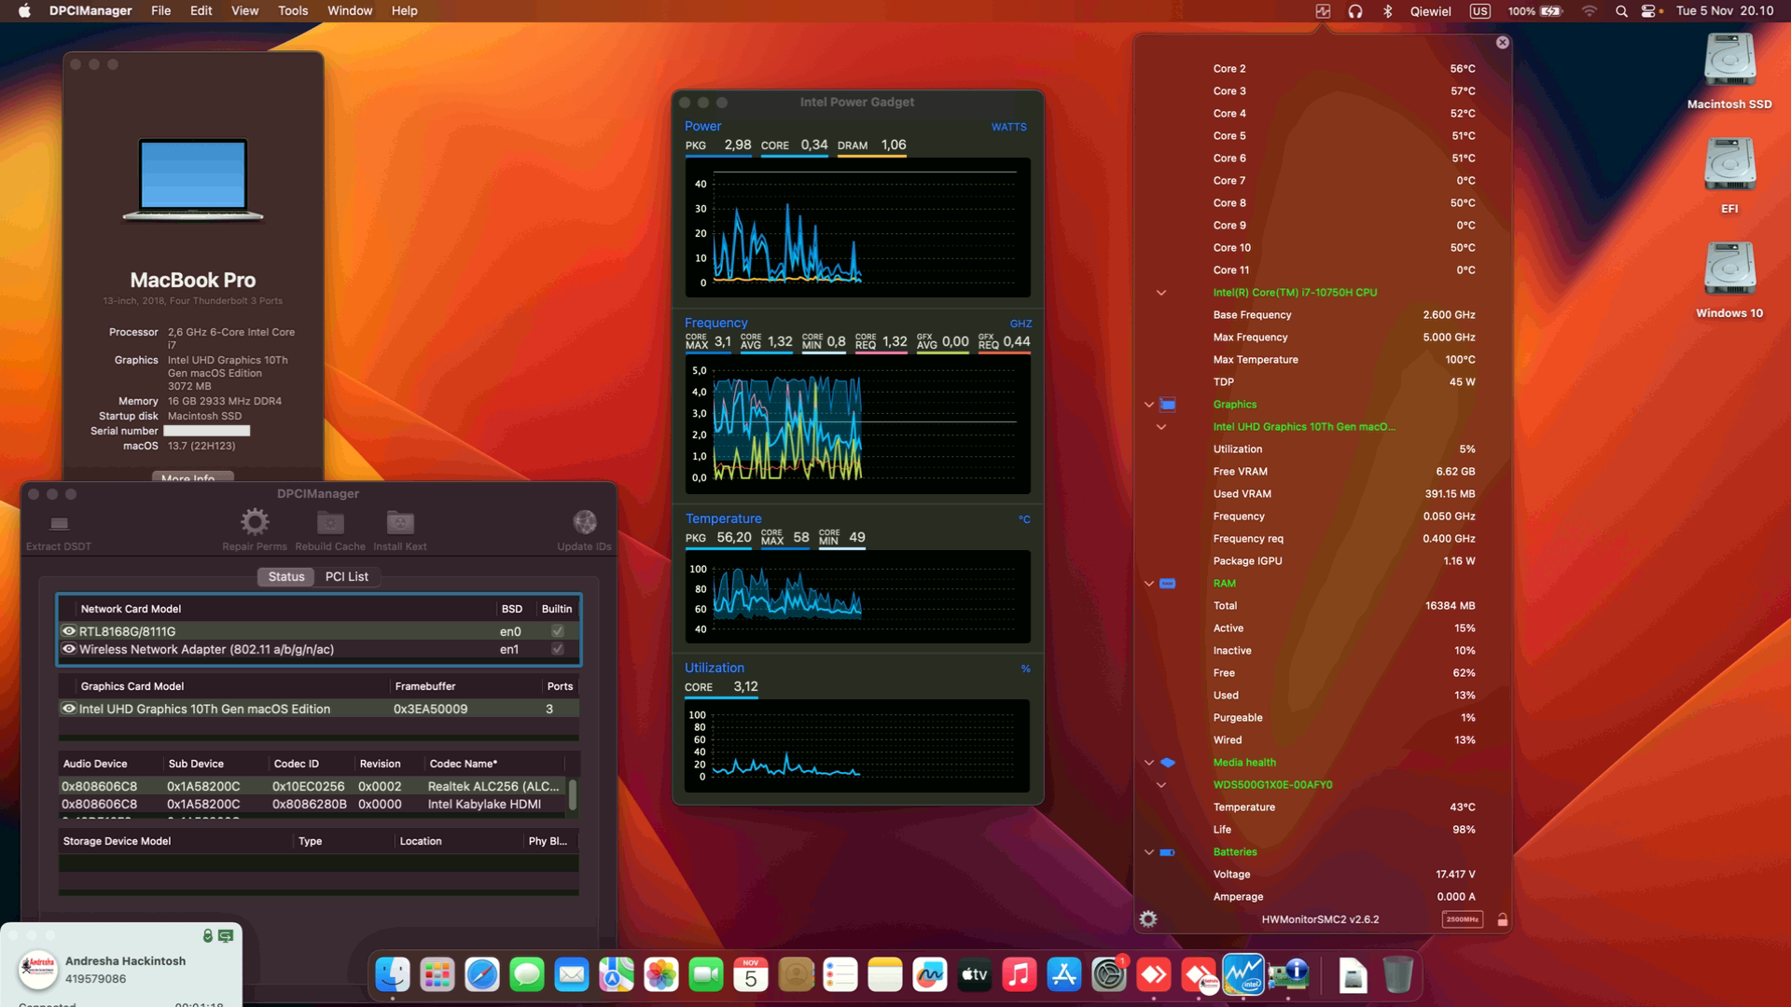1791x1007 pixels.
Task: Open the Tools menu in the menu bar
Action: coord(292,10)
